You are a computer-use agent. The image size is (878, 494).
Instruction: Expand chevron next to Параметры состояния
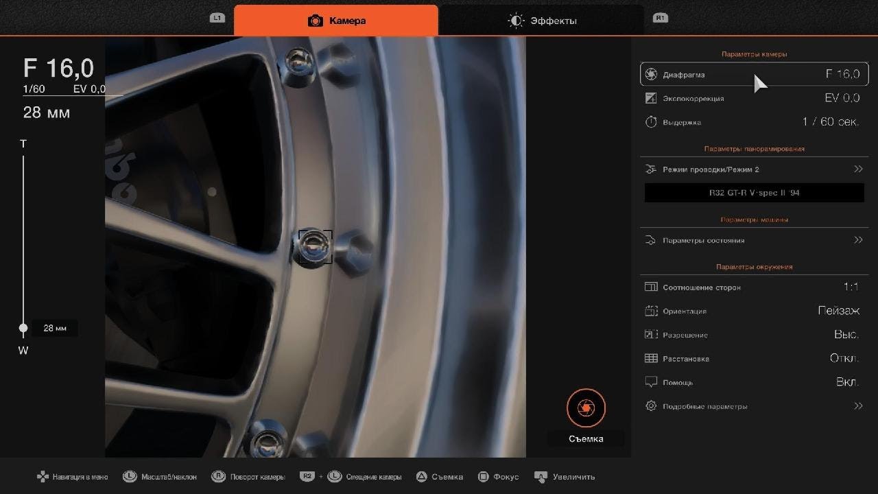pyautogui.click(x=858, y=240)
